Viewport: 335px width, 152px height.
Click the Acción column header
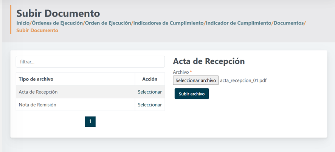150,79
